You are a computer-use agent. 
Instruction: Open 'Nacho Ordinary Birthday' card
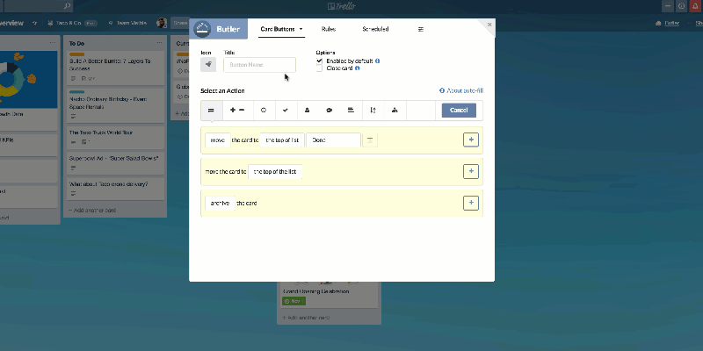115,105
